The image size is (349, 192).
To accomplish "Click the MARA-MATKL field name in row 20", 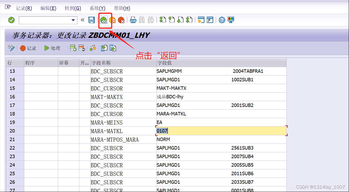I will [107, 131].
